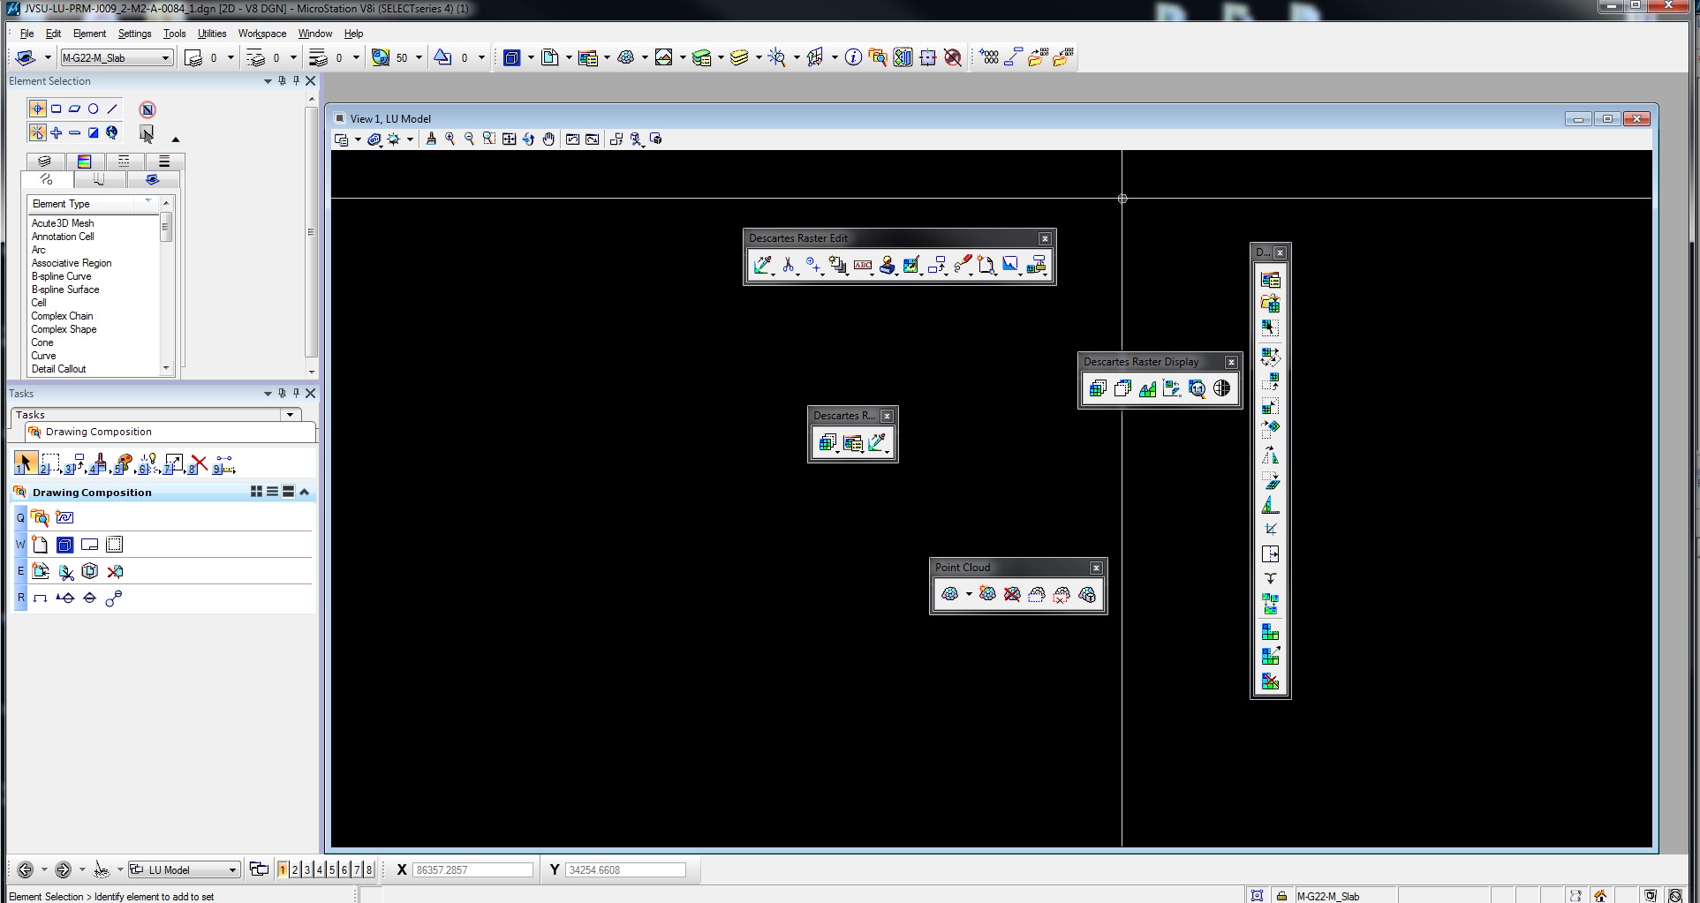Click the Change Attributes palette tool numbered 5
This screenshot has width=1700, height=903.
[124, 463]
